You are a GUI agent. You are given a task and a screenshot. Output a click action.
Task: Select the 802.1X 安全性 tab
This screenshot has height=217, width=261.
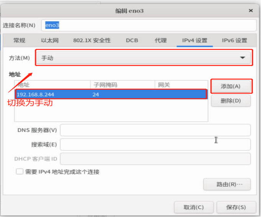point(92,41)
